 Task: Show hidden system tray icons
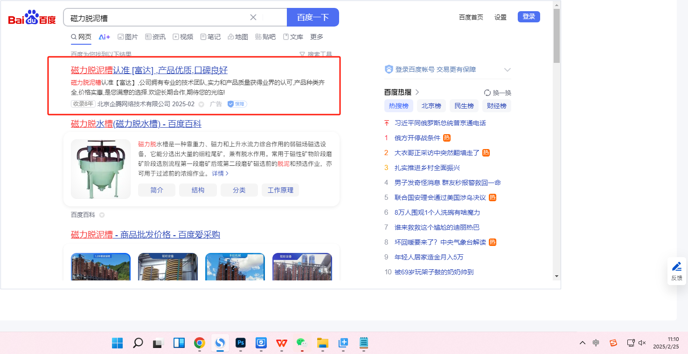582,343
